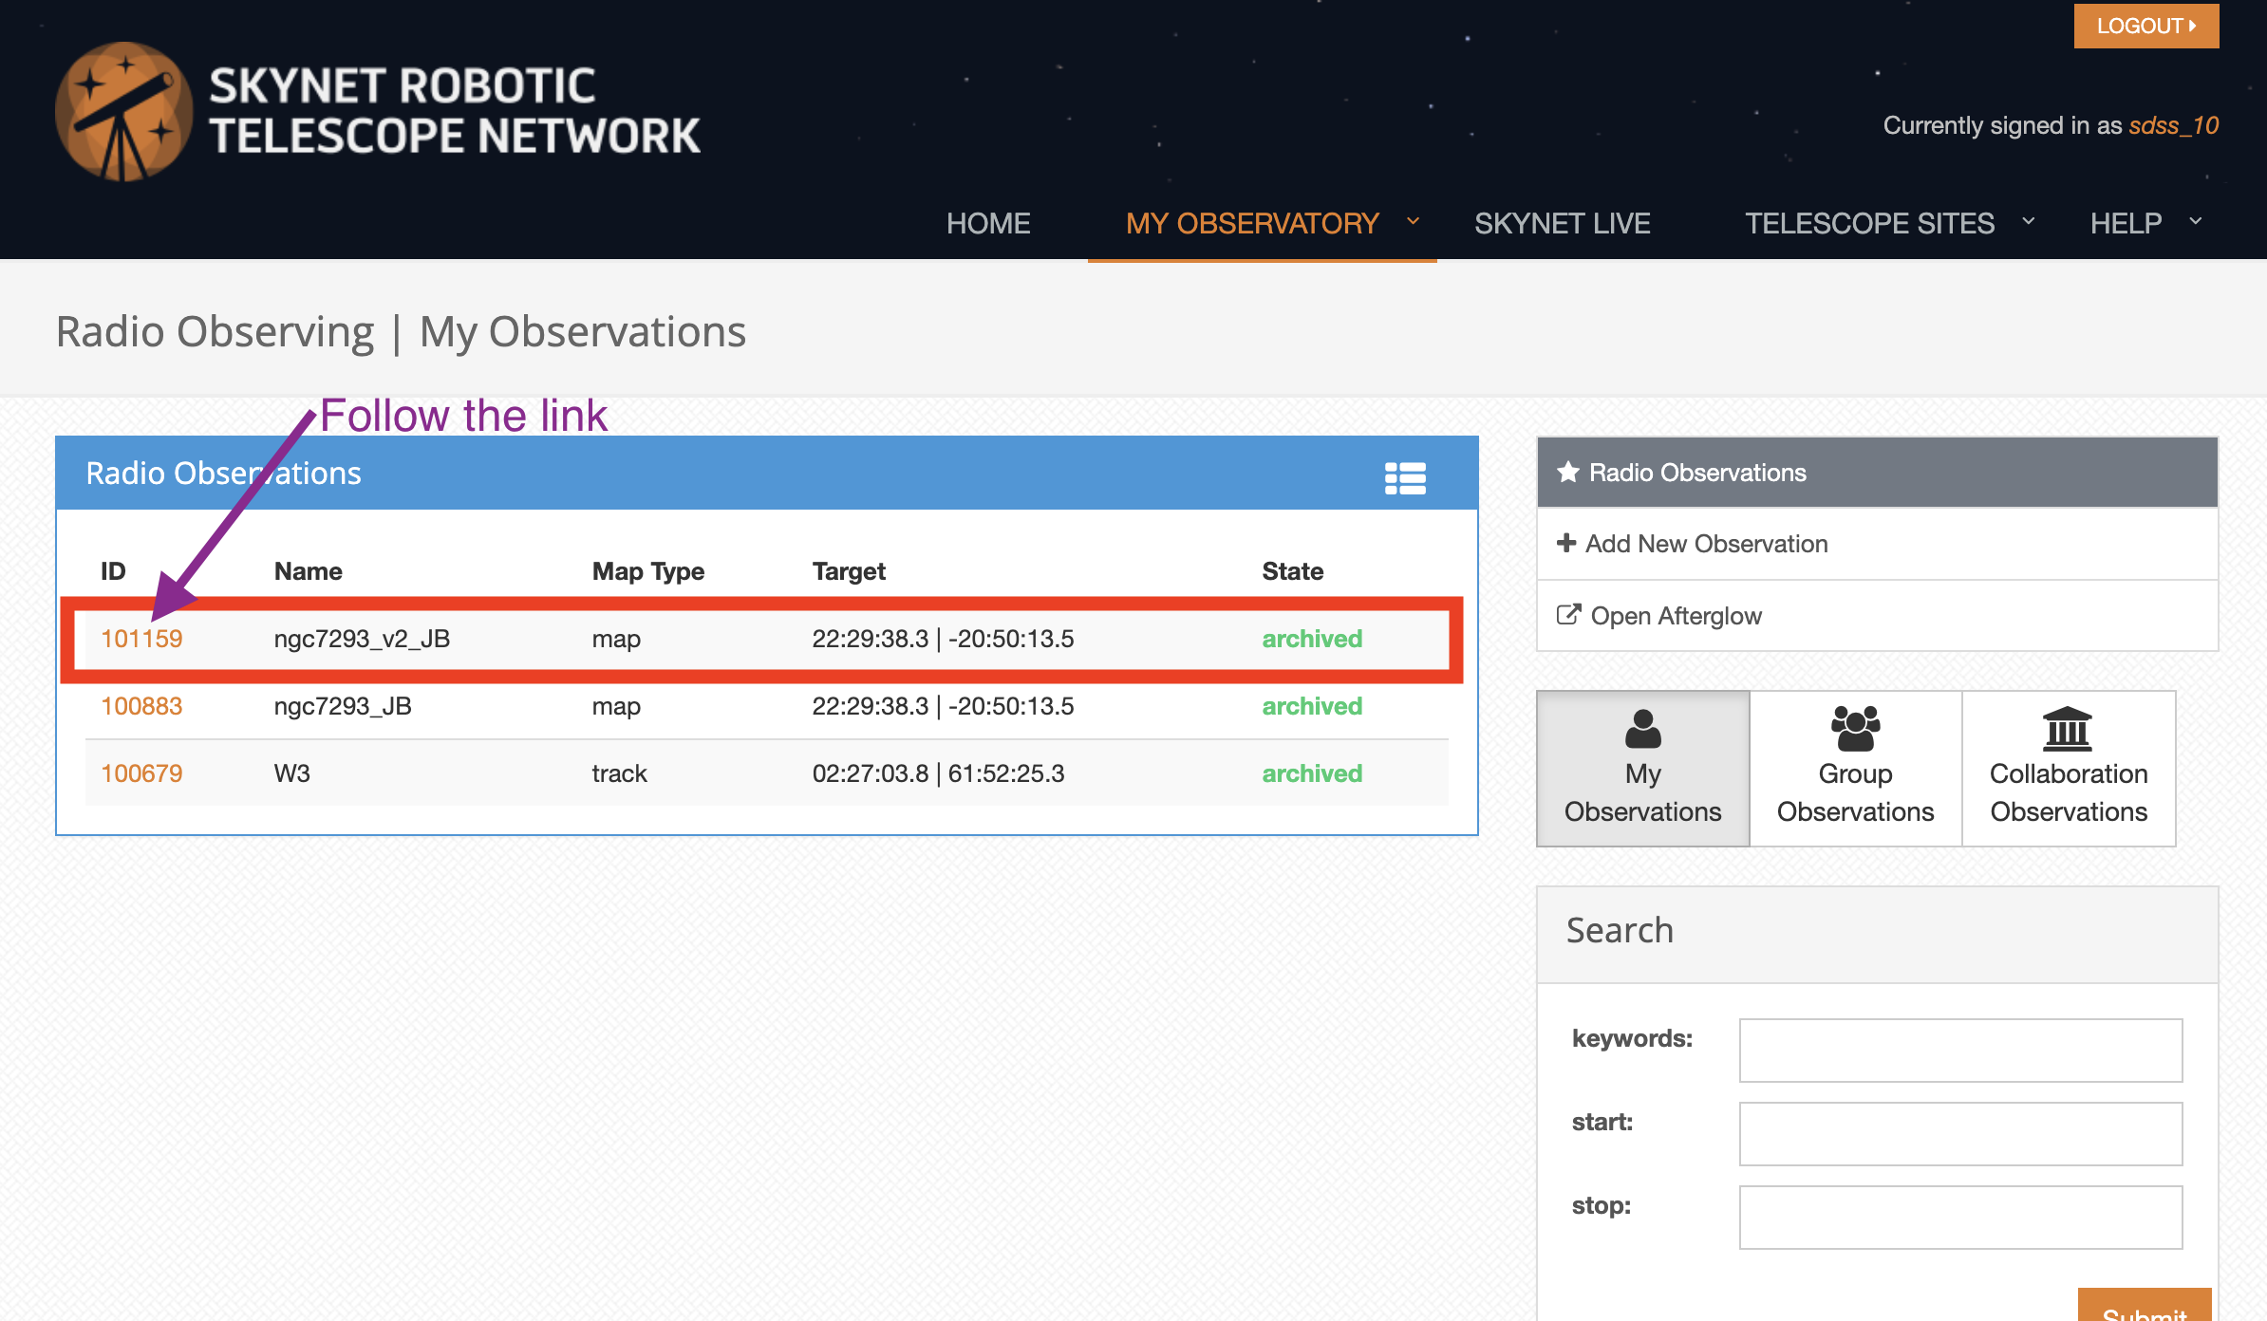Click the Skynet telescope logo icon
The image size is (2267, 1321).
[x=124, y=111]
